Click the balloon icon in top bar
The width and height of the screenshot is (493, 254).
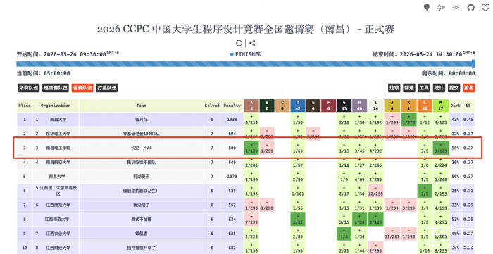(x=427, y=8)
